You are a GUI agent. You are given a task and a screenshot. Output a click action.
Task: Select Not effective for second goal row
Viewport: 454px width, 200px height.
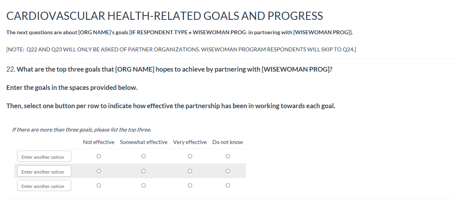tap(99, 171)
